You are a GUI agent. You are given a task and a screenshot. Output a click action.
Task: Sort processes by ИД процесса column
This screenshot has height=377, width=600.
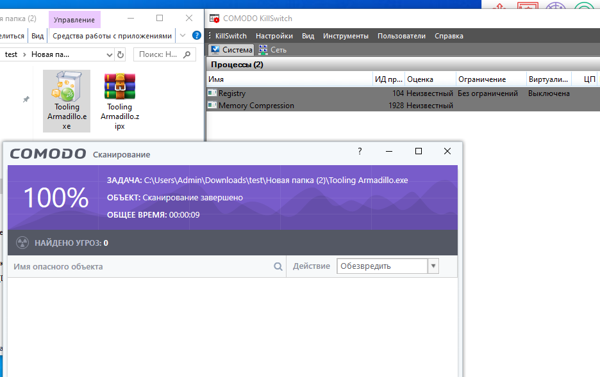click(x=388, y=79)
